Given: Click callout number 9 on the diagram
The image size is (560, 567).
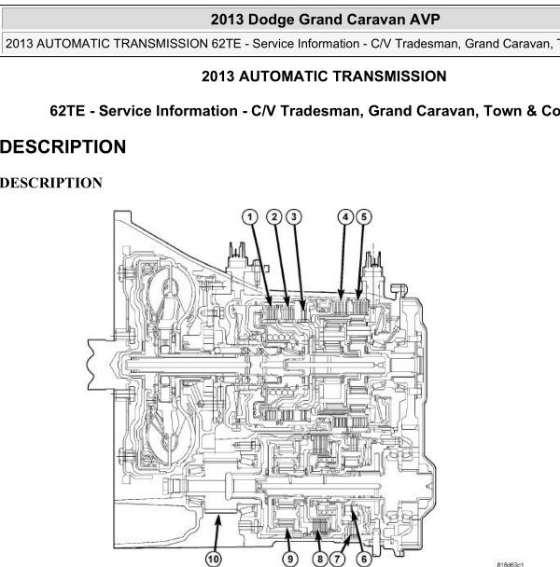Looking at the screenshot, I should click(290, 559).
